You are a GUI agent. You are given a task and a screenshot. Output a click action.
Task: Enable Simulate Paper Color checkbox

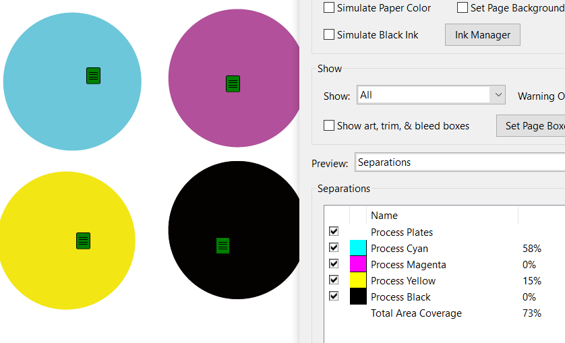point(329,8)
